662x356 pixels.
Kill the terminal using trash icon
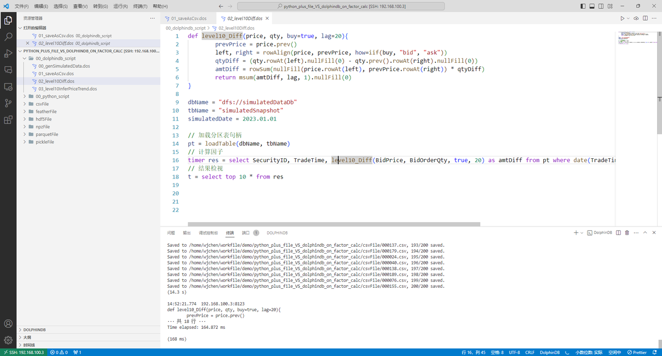[x=626, y=232]
